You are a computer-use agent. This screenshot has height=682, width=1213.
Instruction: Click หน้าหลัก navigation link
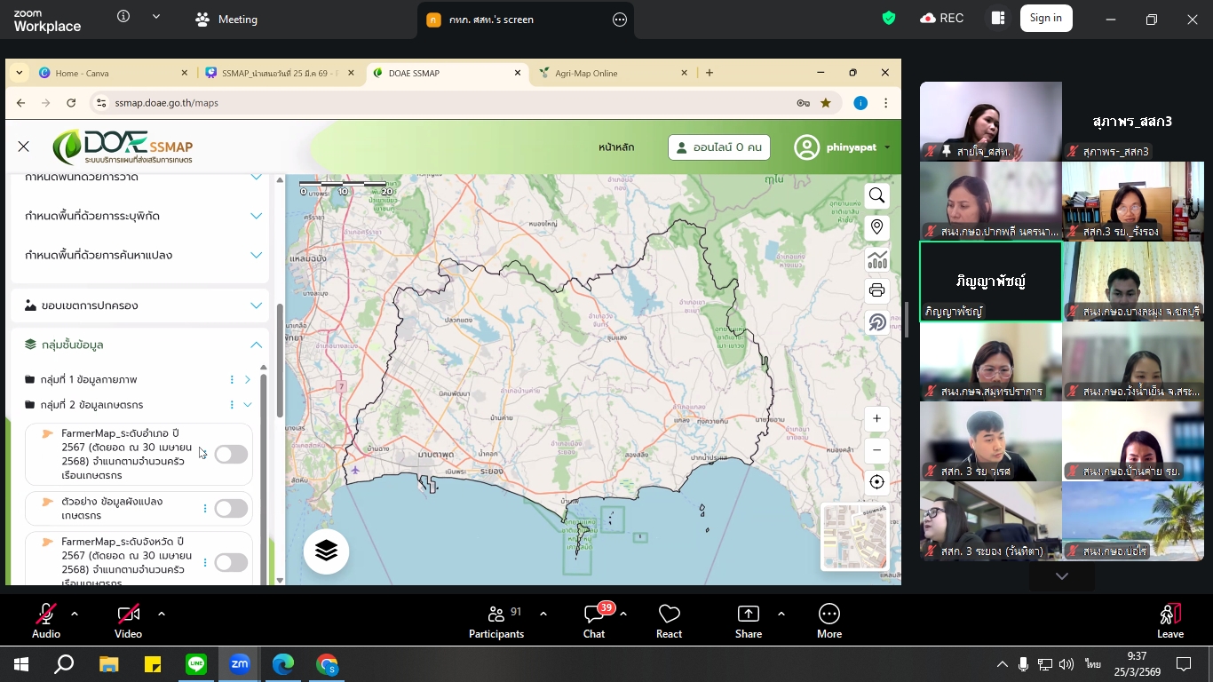click(x=616, y=147)
